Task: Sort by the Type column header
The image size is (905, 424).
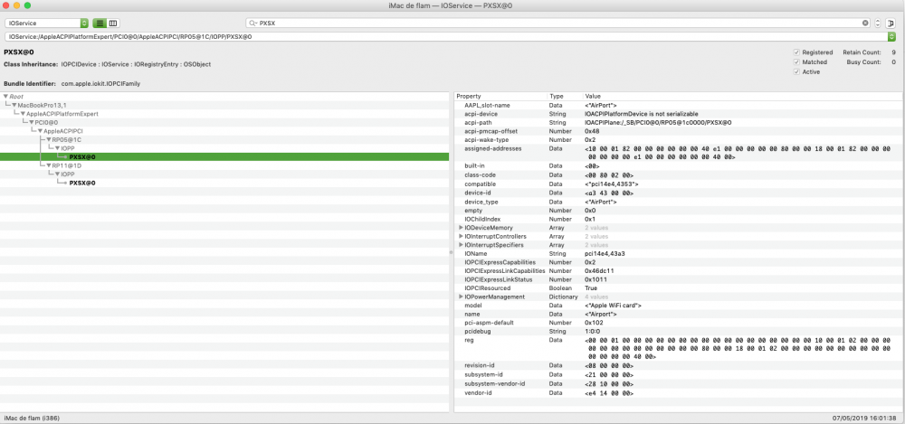Action: [x=557, y=96]
